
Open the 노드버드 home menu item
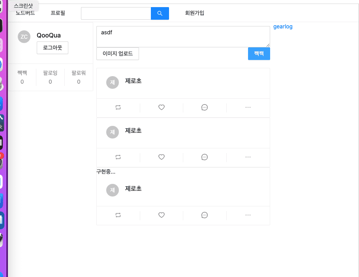(x=25, y=13)
